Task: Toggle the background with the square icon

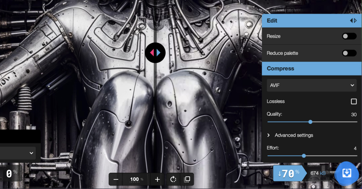Action: [187, 180]
